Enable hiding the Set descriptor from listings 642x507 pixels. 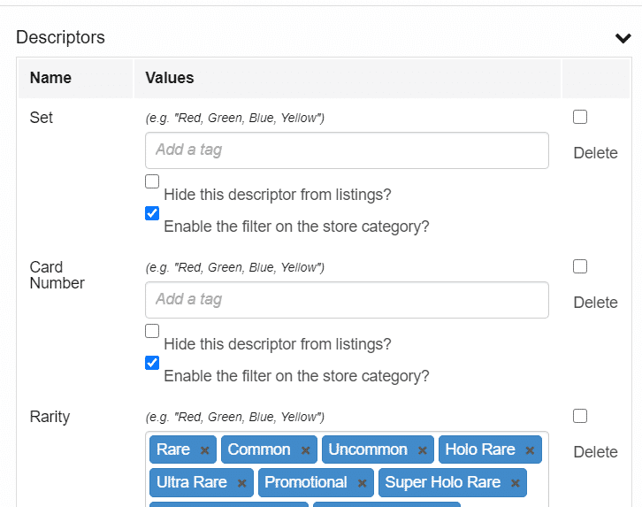coord(152,181)
